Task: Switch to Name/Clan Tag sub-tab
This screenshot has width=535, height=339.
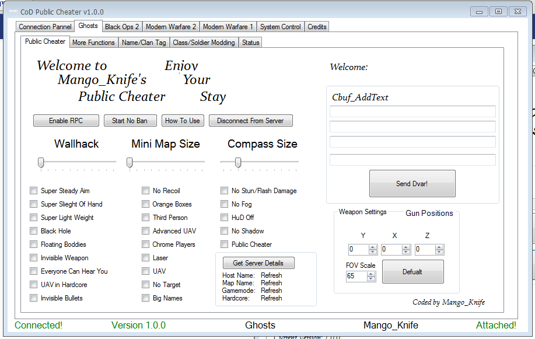Action: coord(144,43)
